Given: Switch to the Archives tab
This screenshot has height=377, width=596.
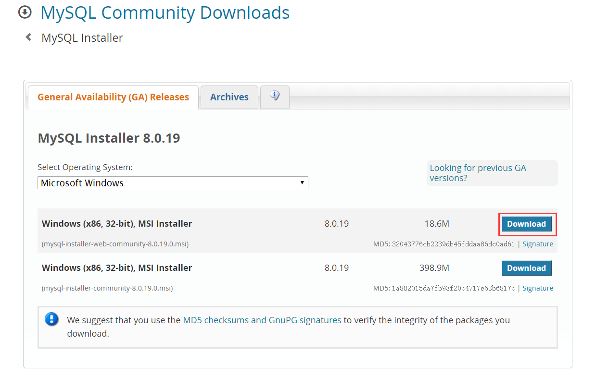Looking at the screenshot, I should [x=229, y=97].
